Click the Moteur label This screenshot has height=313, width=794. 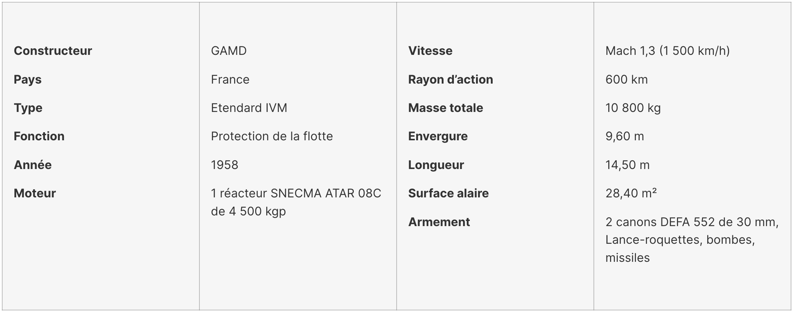click(35, 193)
